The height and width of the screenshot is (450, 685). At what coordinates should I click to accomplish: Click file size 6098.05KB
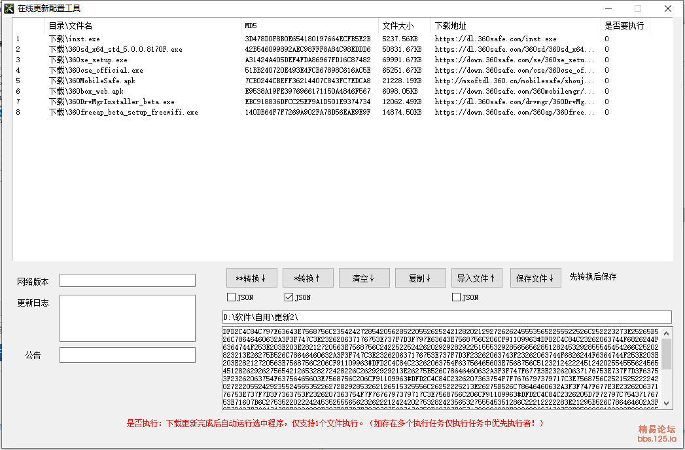click(x=400, y=92)
